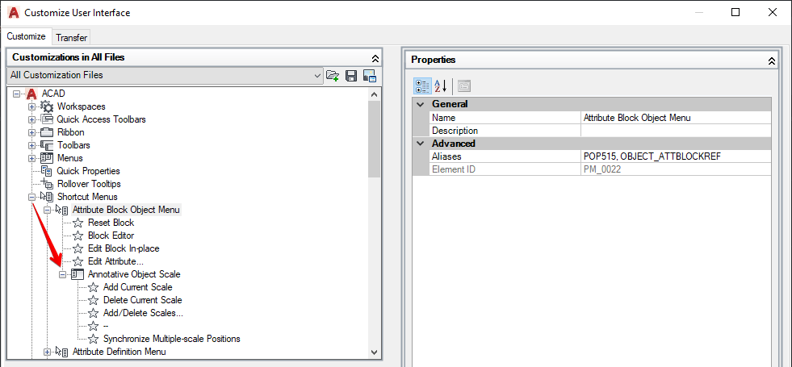Click the Workspaces gear icon
Screen dimensions: 792x367
click(47, 106)
